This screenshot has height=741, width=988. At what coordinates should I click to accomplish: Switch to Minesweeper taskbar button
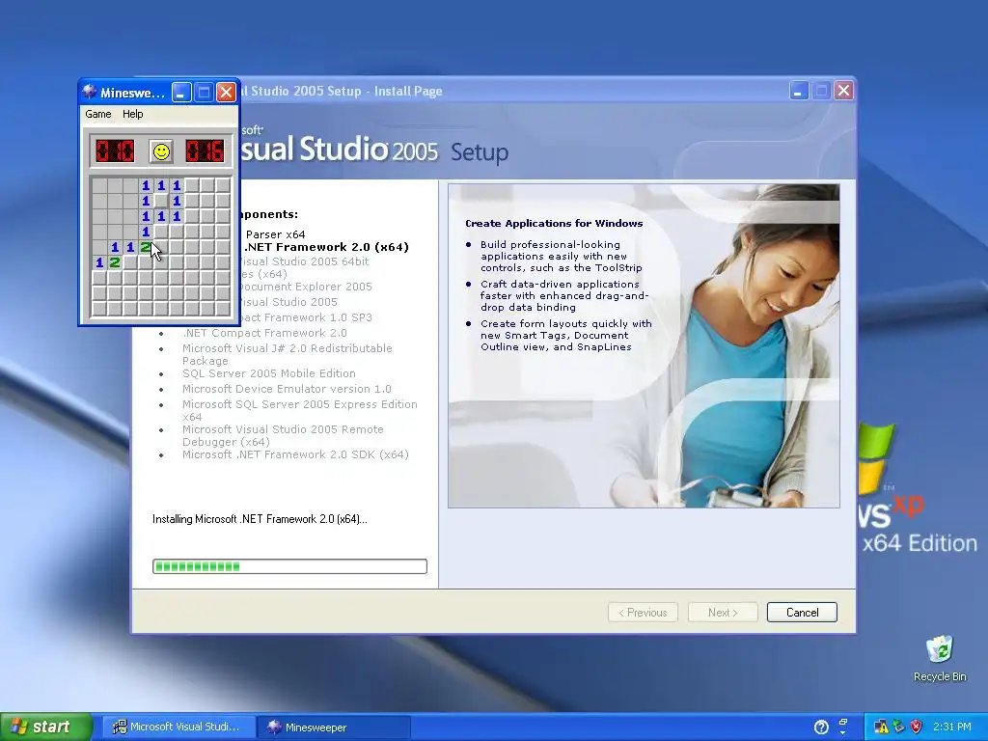334,727
